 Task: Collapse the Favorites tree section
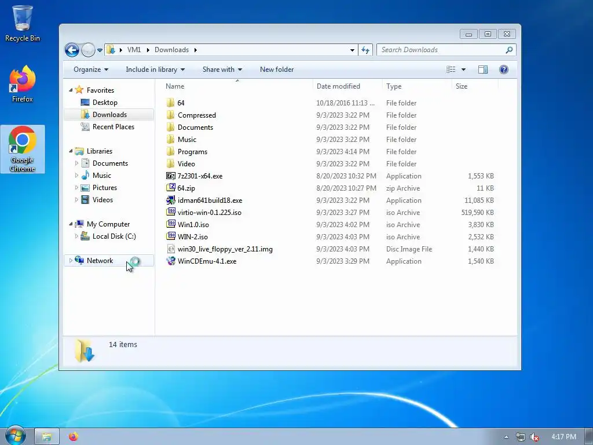click(x=71, y=90)
